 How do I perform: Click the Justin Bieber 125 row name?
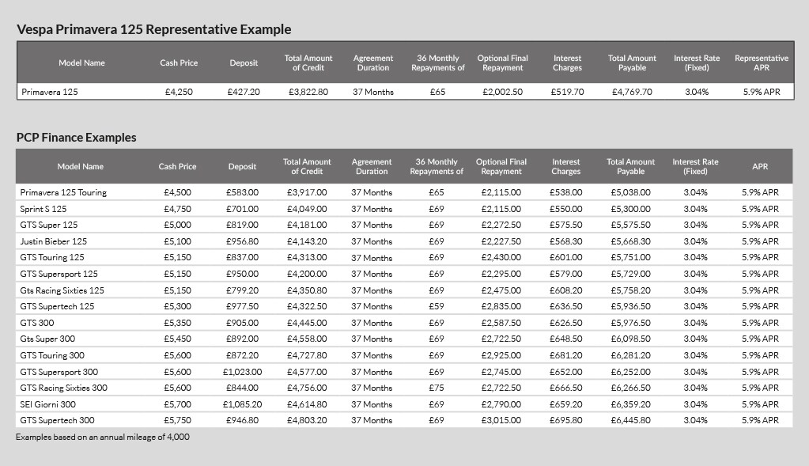[54, 241]
